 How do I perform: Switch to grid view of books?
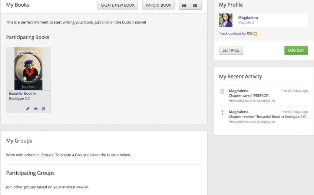pos(184,5)
